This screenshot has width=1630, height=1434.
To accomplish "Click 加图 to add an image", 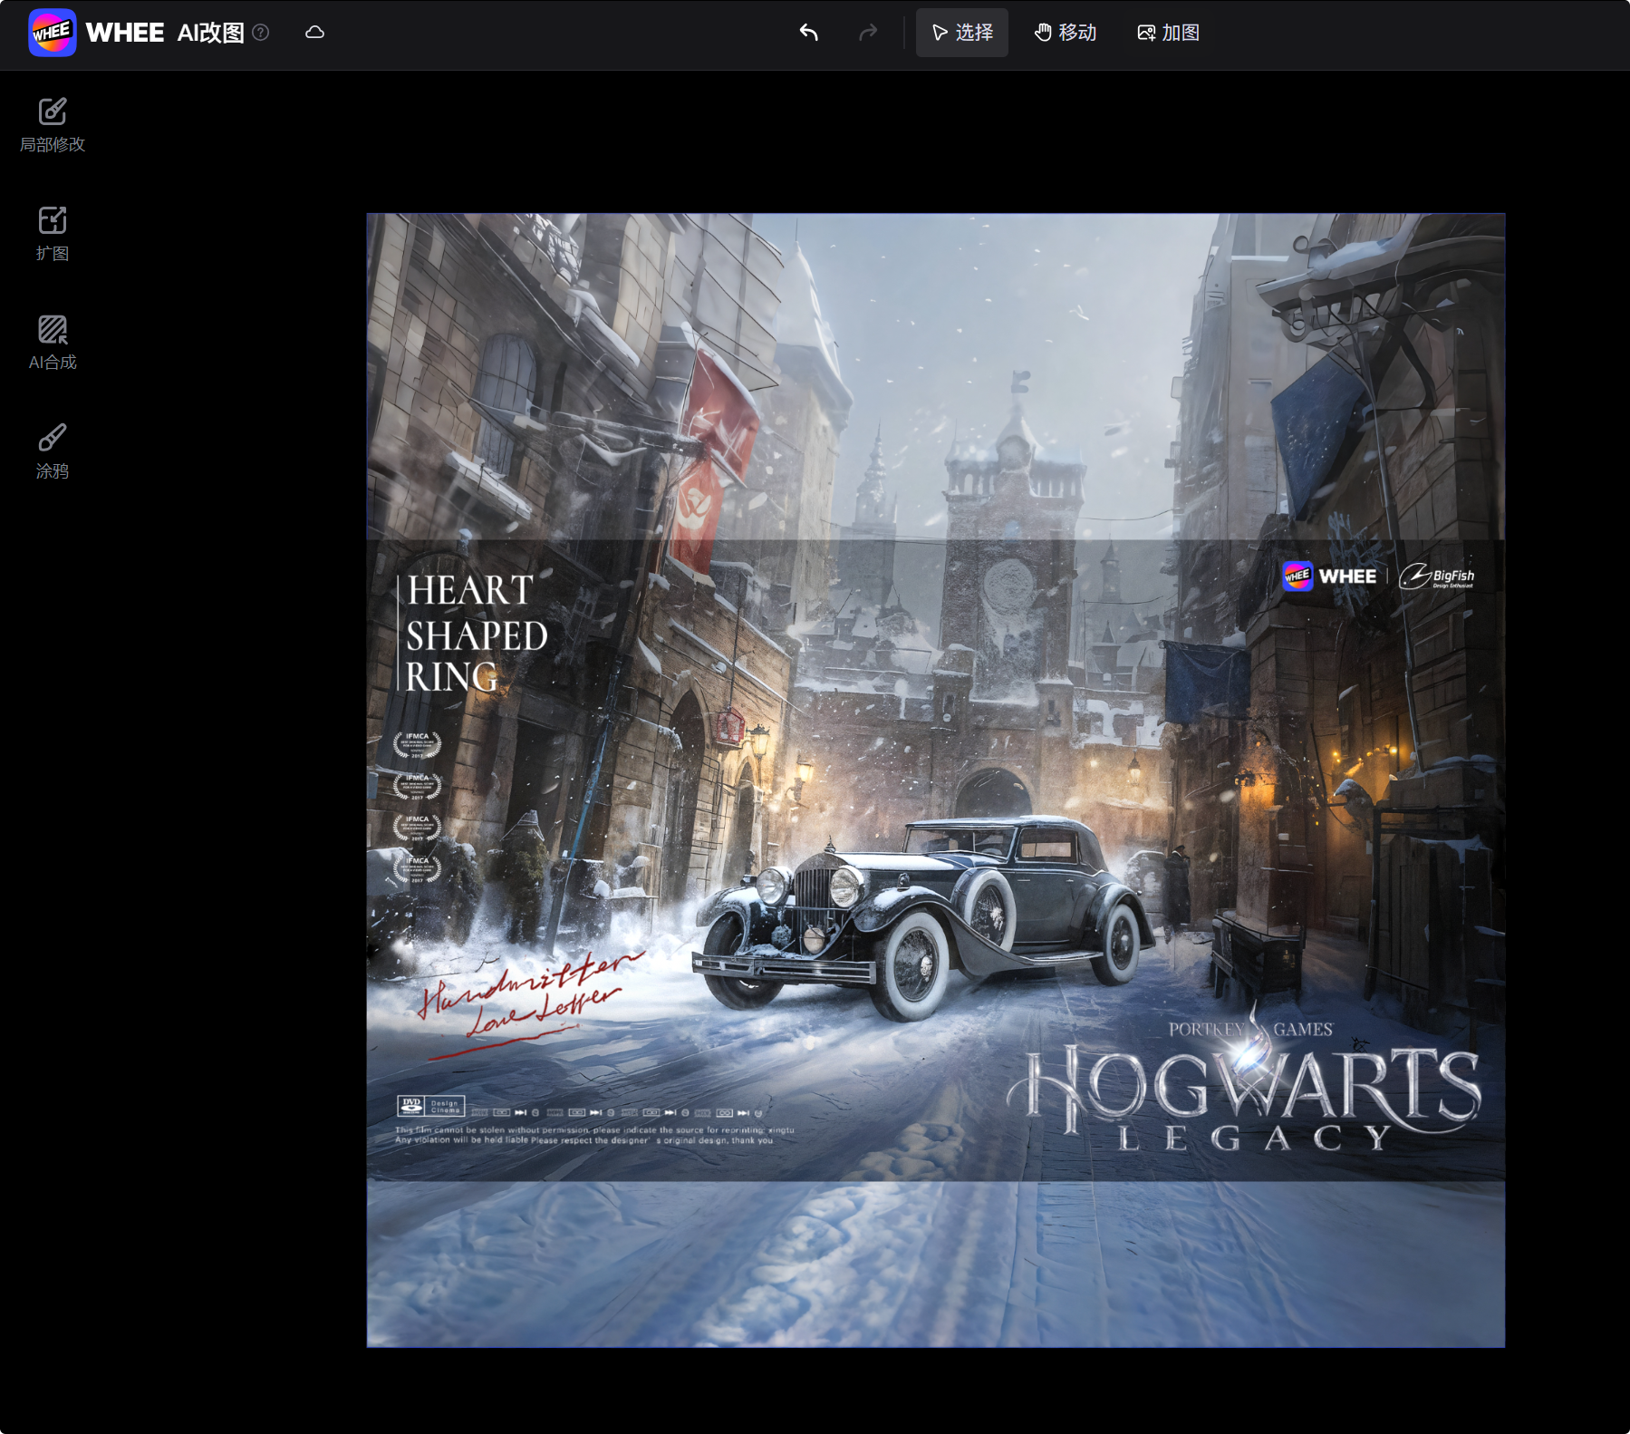I will point(1168,33).
